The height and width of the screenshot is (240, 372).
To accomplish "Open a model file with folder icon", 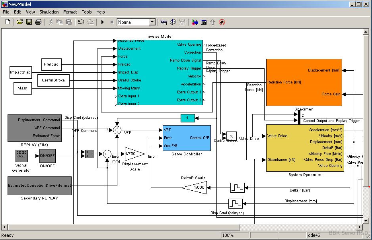I will tap(19, 22).
